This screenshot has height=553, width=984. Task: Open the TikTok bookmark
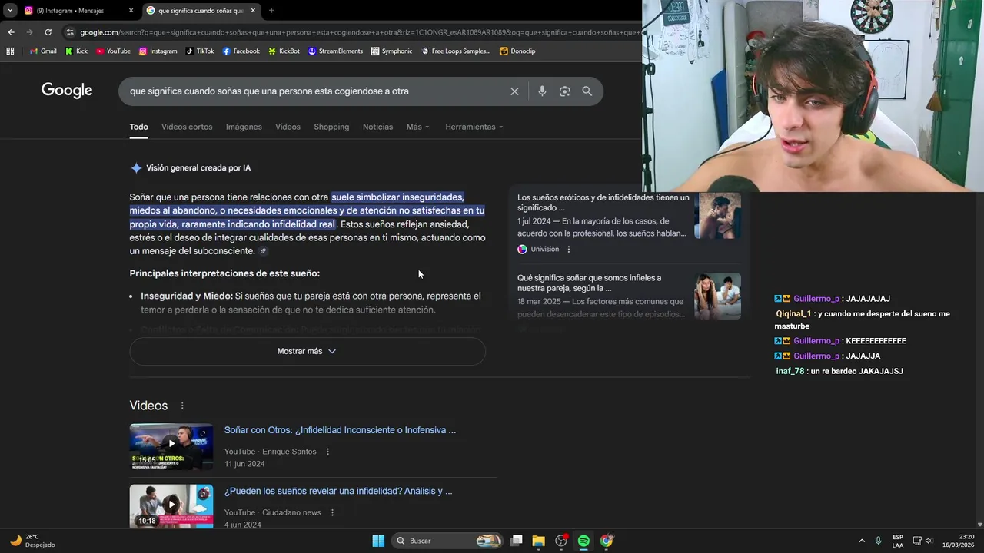(200, 51)
